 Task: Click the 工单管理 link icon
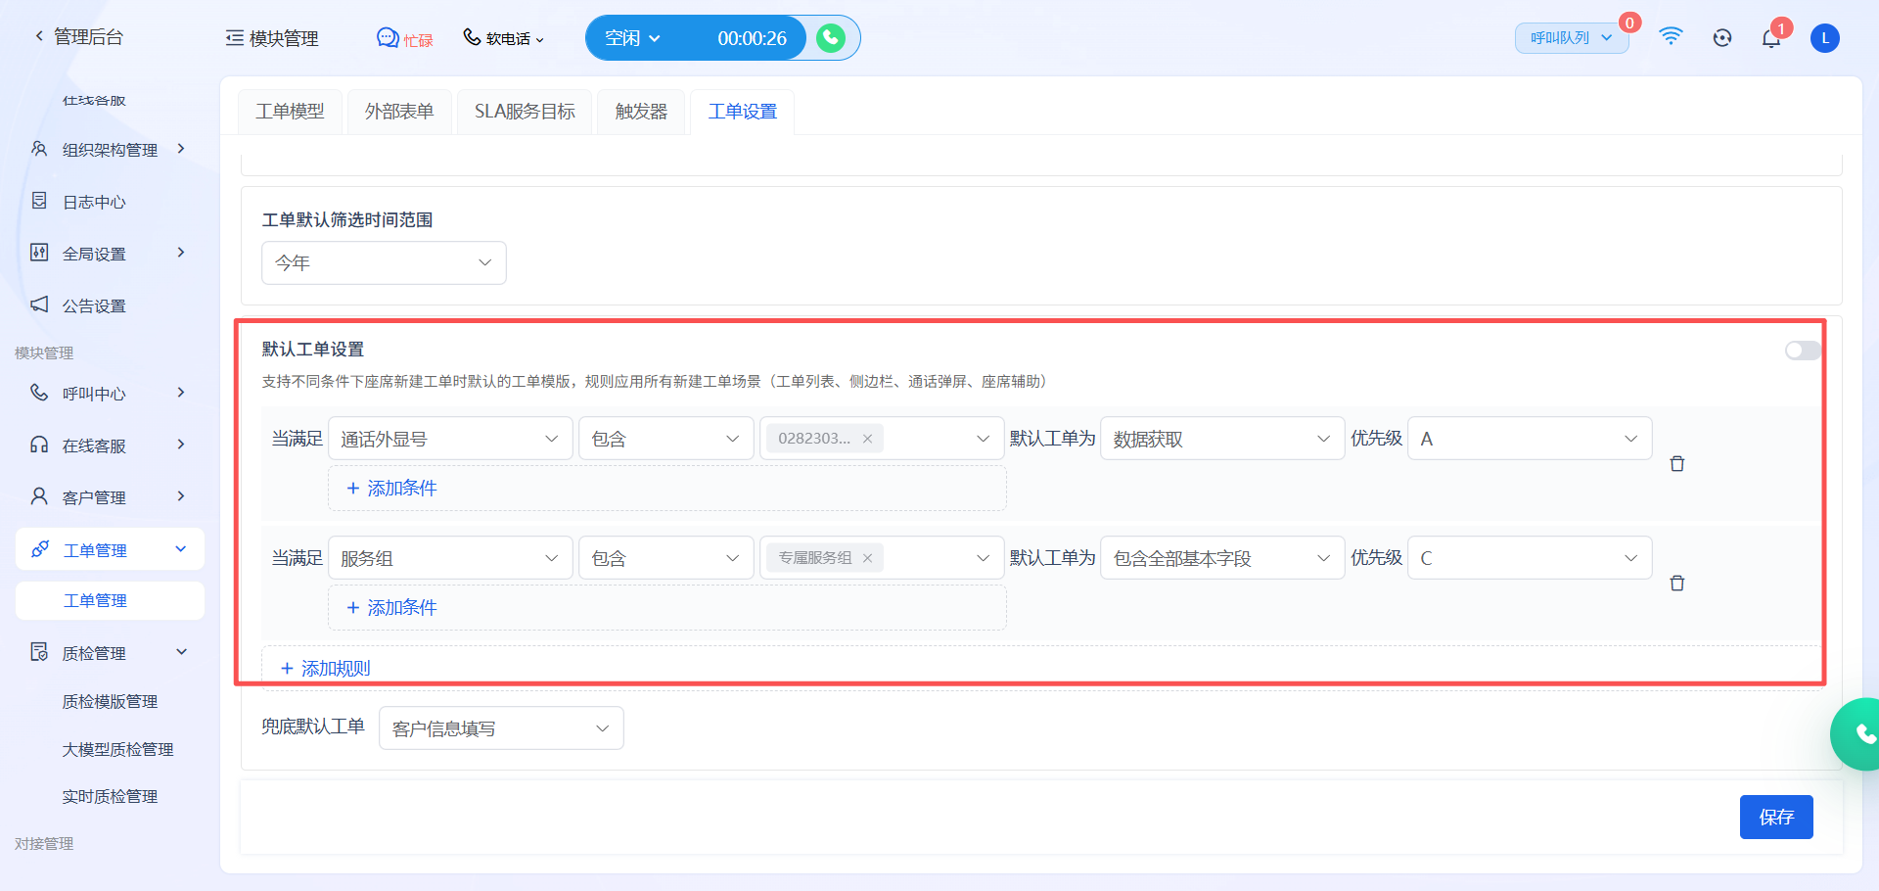(40, 549)
